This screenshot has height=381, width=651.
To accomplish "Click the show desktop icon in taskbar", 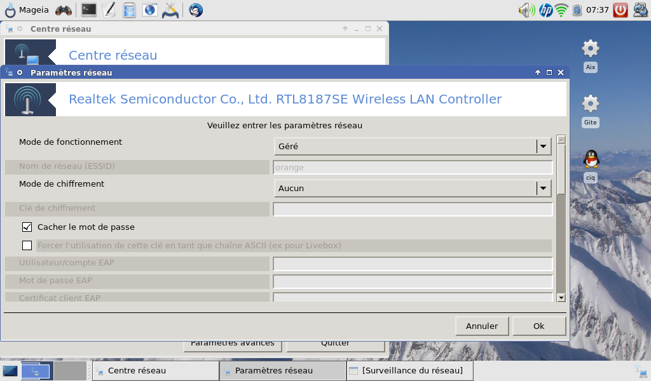I will pos(10,371).
